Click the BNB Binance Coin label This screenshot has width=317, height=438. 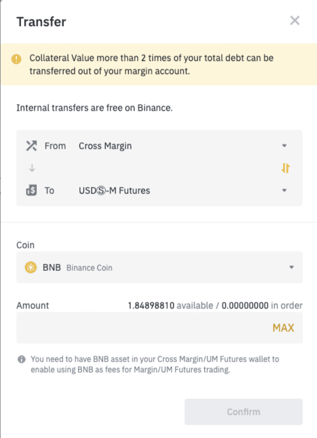point(77,267)
